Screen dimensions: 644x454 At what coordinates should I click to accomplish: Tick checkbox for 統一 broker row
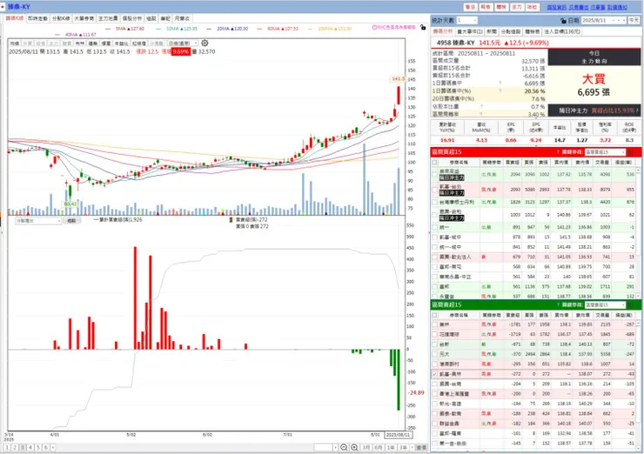point(434,227)
